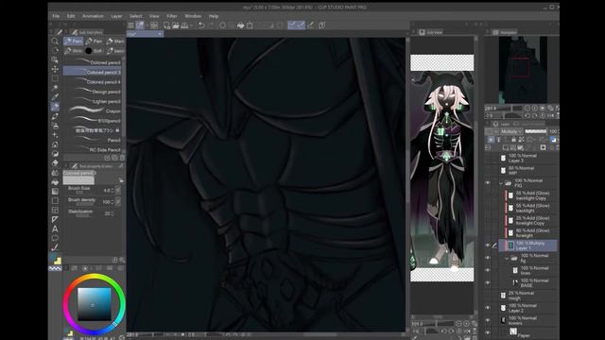The image size is (605, 340).
Task: Select the rough layer
Action: 527,296
